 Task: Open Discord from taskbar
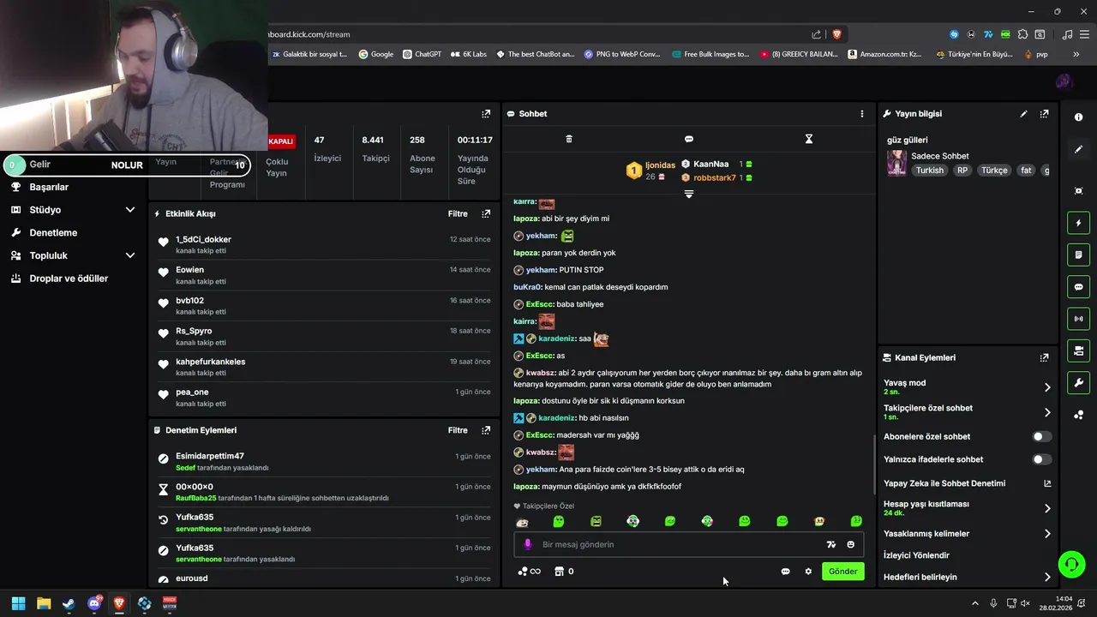point(94,603)
